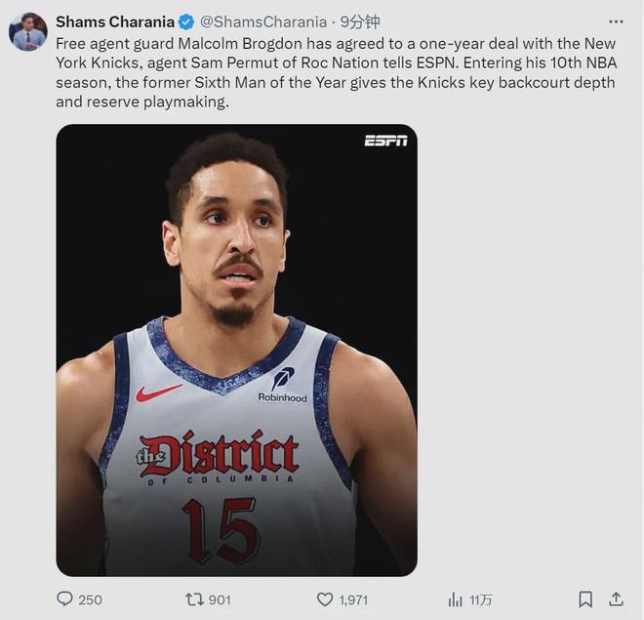Click the Robinhood patch on the jersey

283,385
